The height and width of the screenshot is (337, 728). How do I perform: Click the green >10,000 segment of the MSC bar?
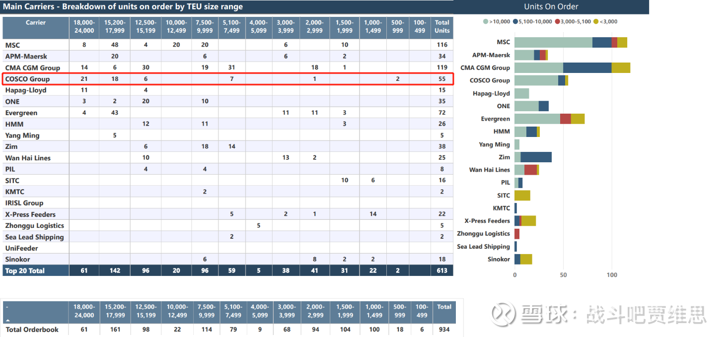click(553, 42)
